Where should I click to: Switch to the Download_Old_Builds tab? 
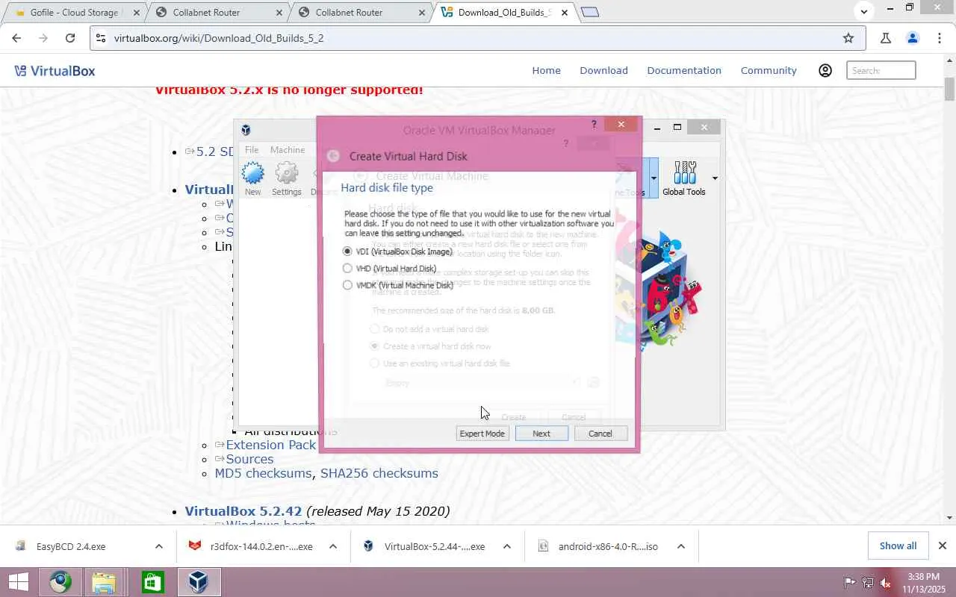(505, 13)
